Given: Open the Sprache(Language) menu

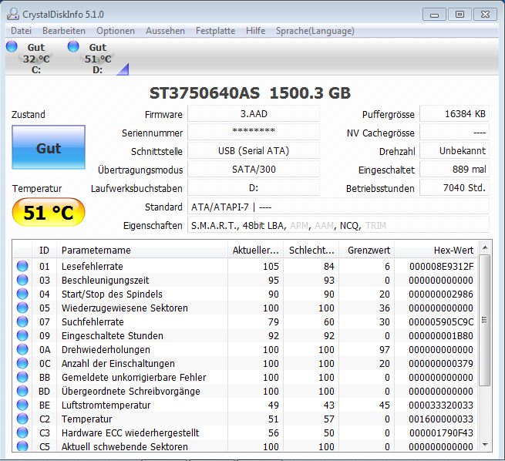Looking at the screenshot, I should click(315, 31).
